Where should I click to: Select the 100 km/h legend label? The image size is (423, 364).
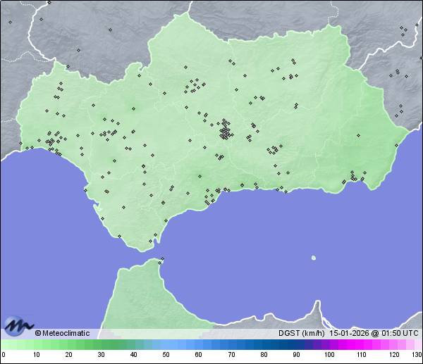click(329, 355)
